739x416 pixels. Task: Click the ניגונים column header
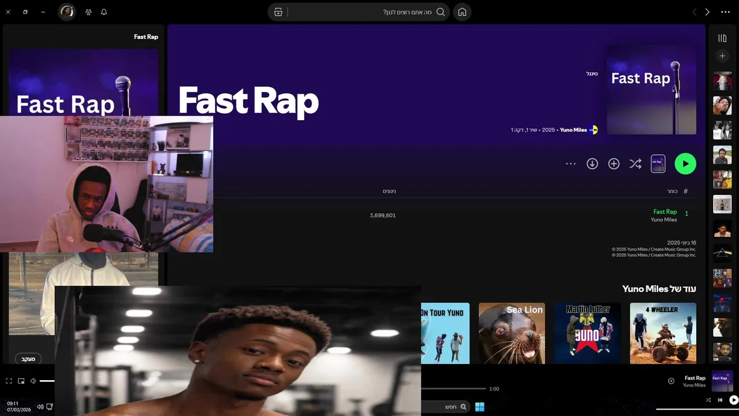(389, 191)
